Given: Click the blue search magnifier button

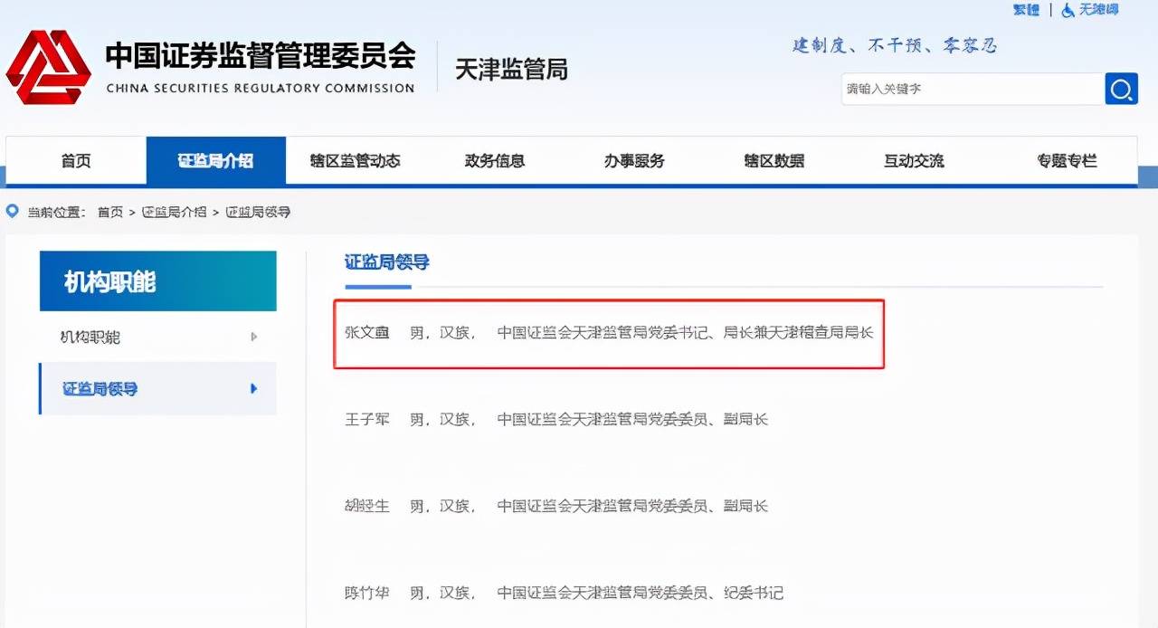Looking at the screenshot, I should pos(1121,89).
